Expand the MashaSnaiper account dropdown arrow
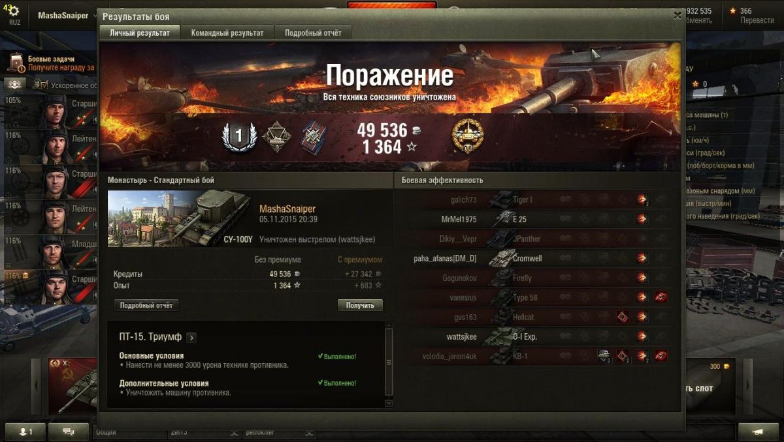The image size is (784, 442). 95,16
